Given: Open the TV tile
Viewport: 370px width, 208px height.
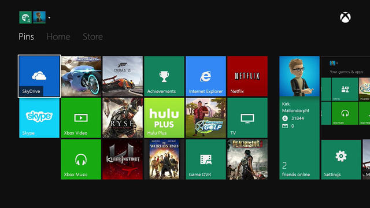Looking at the screenshot, I should pyautogui.click(x=247, y=118).
